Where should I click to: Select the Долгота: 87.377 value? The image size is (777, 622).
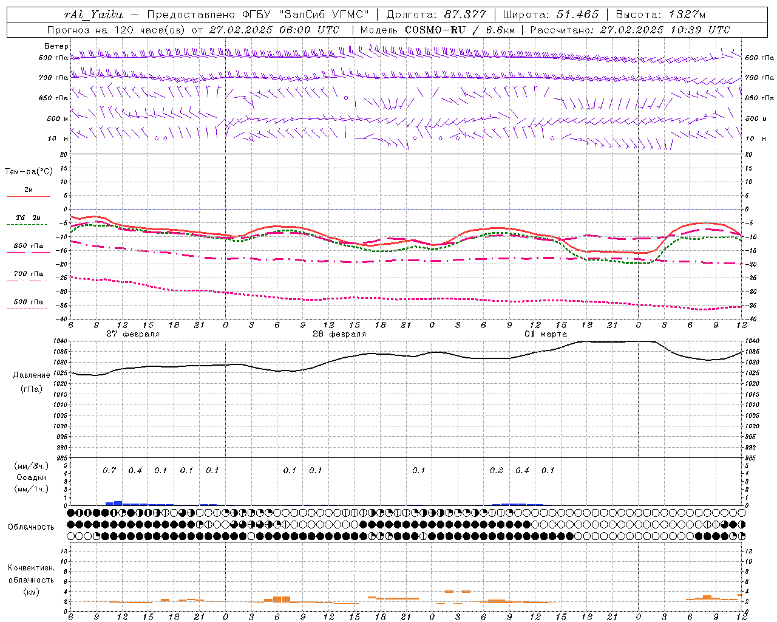[436, 15]
